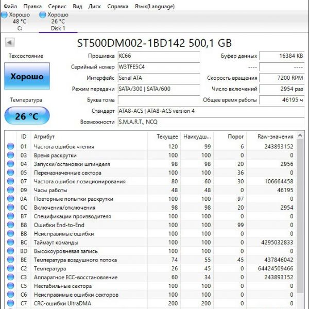The image size is (309, 309).
Task: Click the 26 °C temperature button
Action: (27, 116)
